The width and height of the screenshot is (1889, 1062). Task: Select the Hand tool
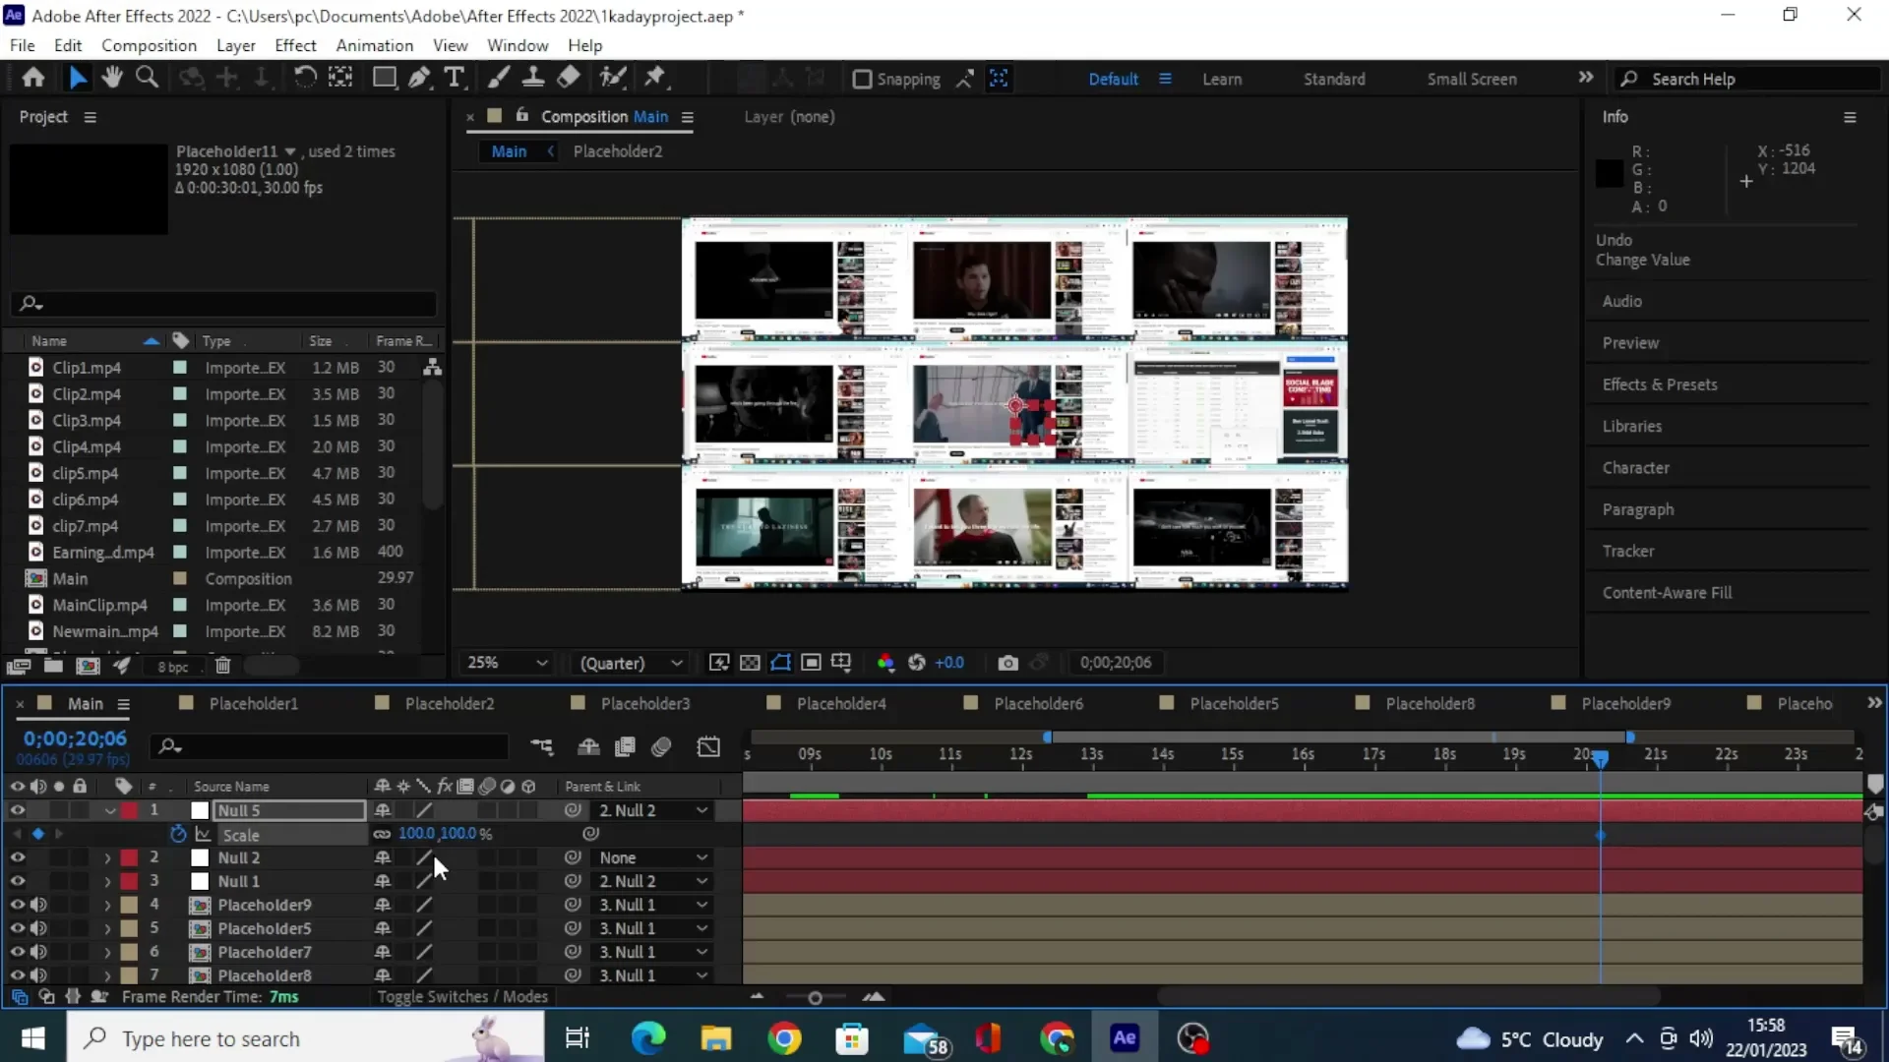pyautogui.click(x=112, y=78)
